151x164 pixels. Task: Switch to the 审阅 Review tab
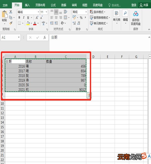point(74,5)
